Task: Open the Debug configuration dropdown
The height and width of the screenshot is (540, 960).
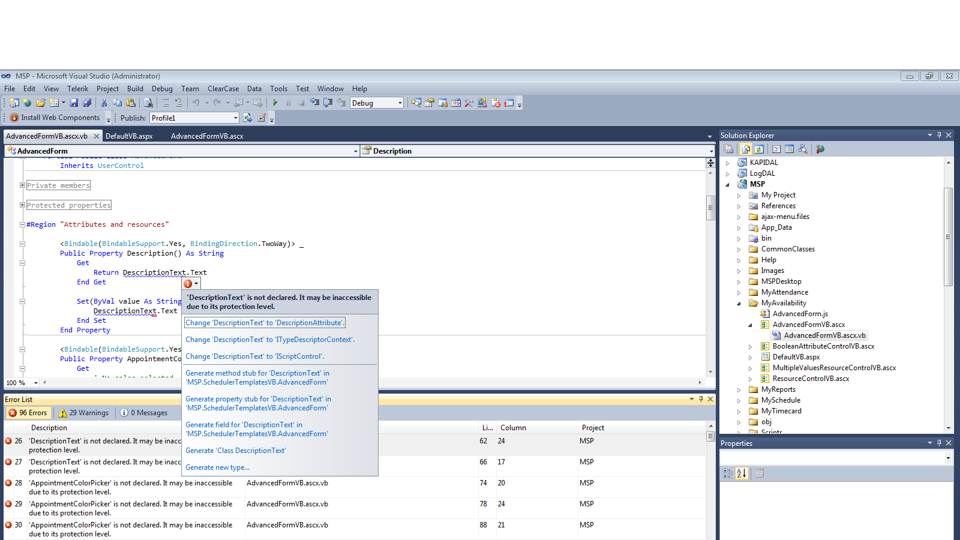Action: tap(400, 103)
